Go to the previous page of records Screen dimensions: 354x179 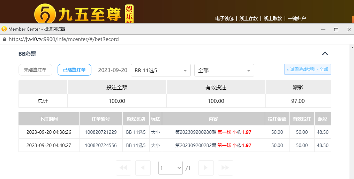pos(143,168)
